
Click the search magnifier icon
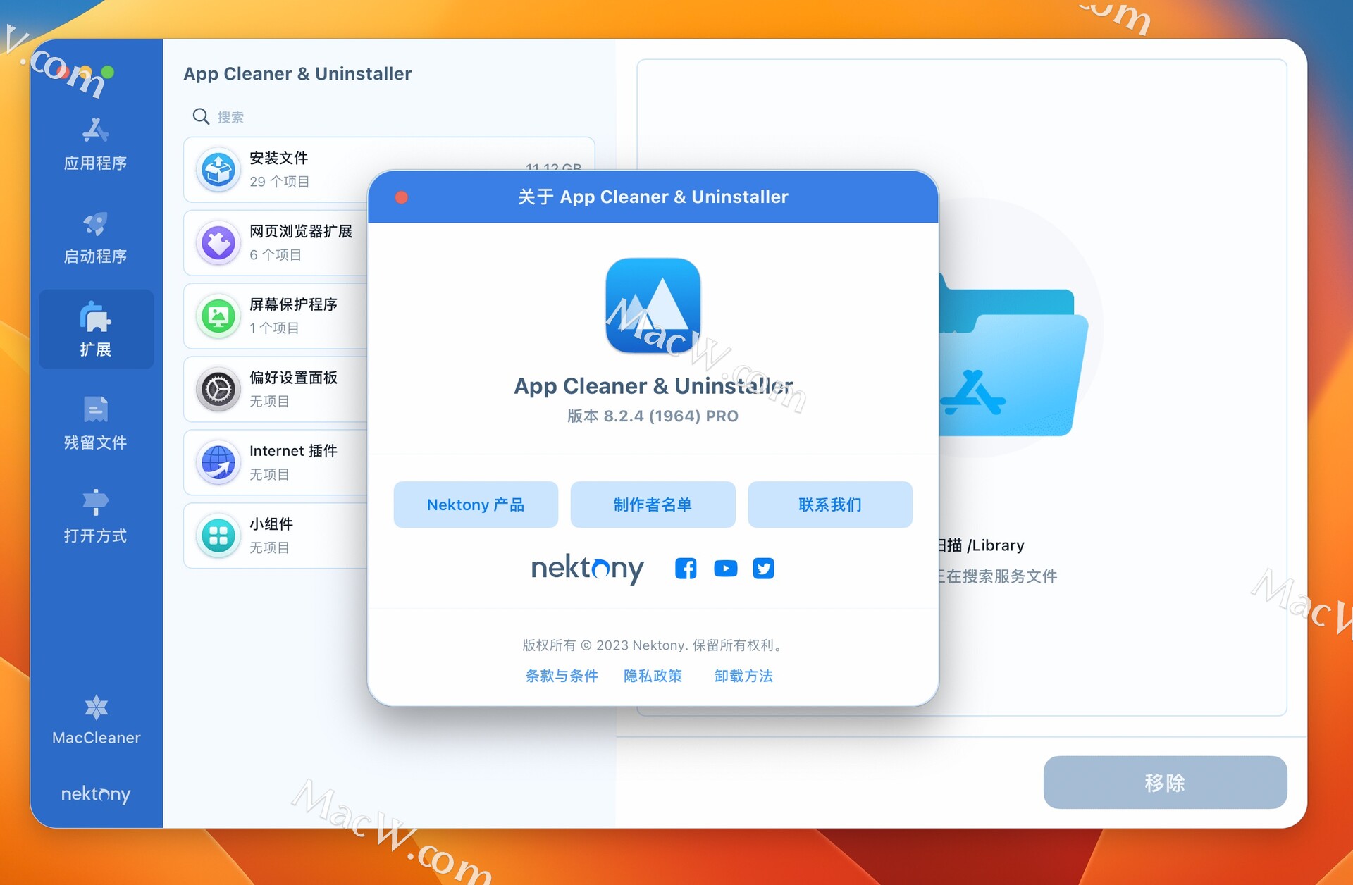(x=201, y=116)
